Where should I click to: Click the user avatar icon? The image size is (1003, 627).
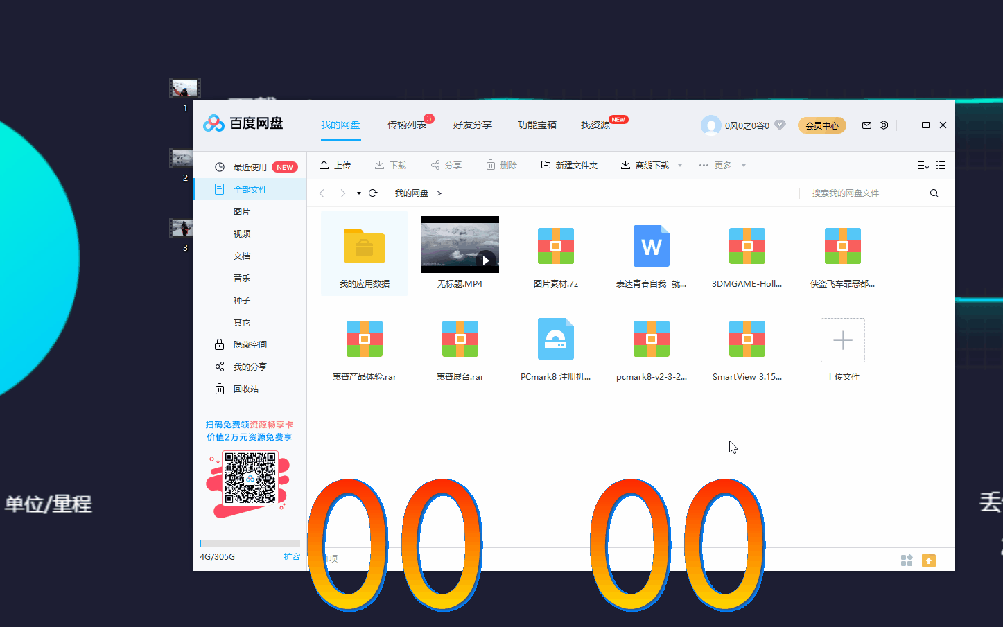[x=710, y=125]
